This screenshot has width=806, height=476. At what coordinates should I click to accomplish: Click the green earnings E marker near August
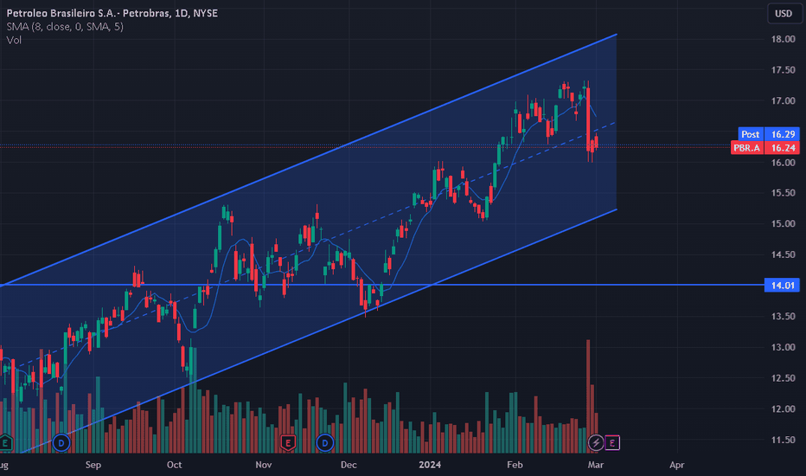[5, 442]
